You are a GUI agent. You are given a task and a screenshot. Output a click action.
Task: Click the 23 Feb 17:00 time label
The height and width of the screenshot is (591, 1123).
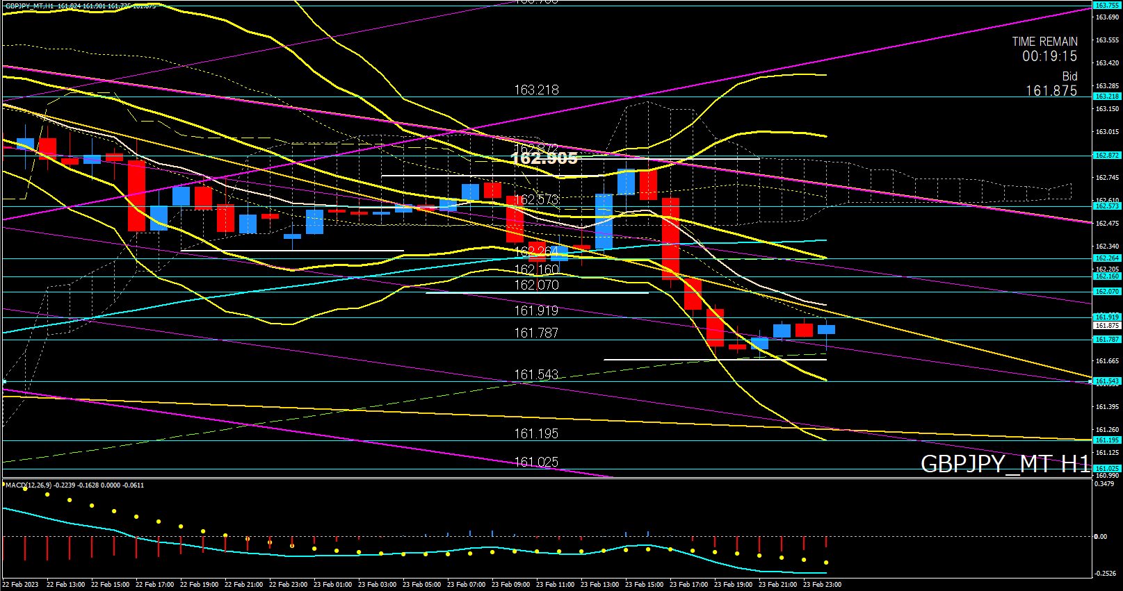coord(687,585)
